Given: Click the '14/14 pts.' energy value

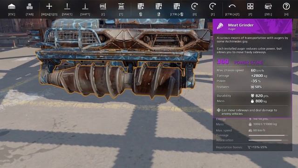Looking at the screenshot, I should [x=261, y=119].
